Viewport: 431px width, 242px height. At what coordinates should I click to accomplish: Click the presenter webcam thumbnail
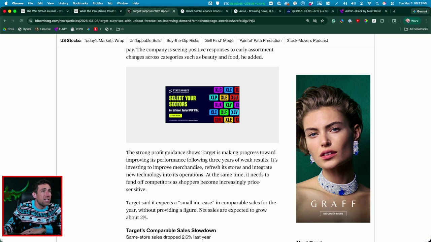coord(32,206)
